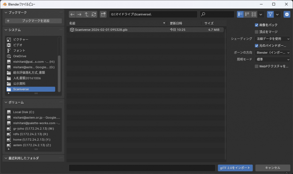Screen dimensions: 293x174
Task: Open home (Y:) network drive
Action: [x=33, y=140]
